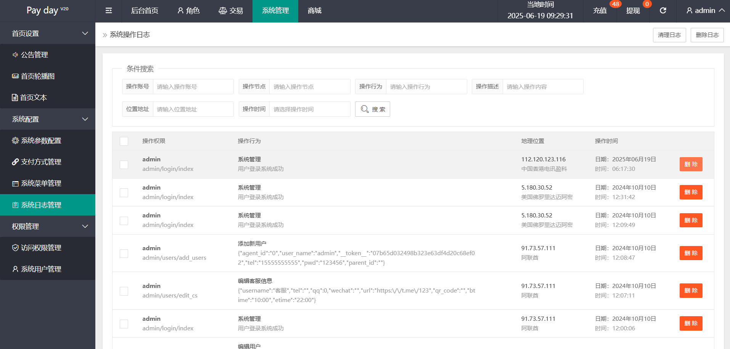Open 提现 in the top bar
730x349 pixels.
pos(633,11)
